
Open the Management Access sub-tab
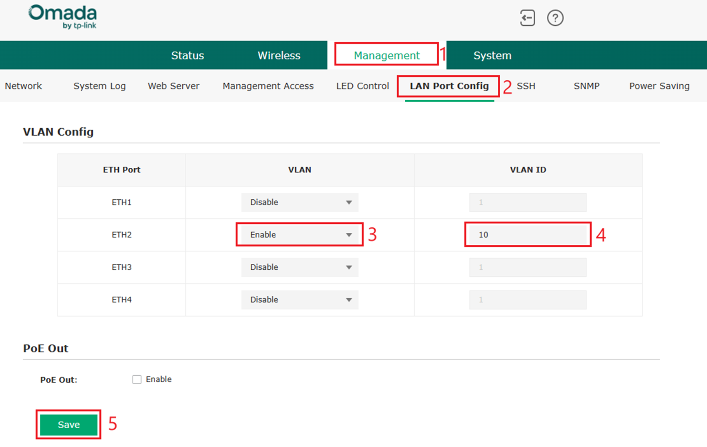pyautogui.click(x=268, y=86)
